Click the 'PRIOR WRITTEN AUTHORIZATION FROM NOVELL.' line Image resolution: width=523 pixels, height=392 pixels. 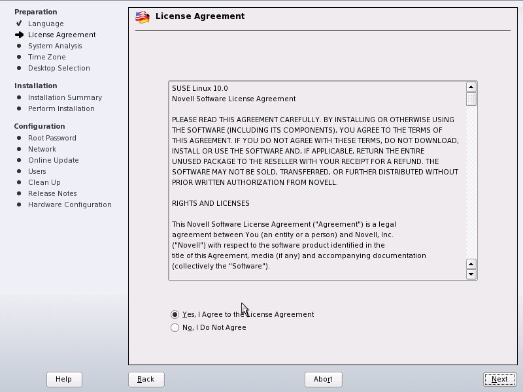click(255, 182)
